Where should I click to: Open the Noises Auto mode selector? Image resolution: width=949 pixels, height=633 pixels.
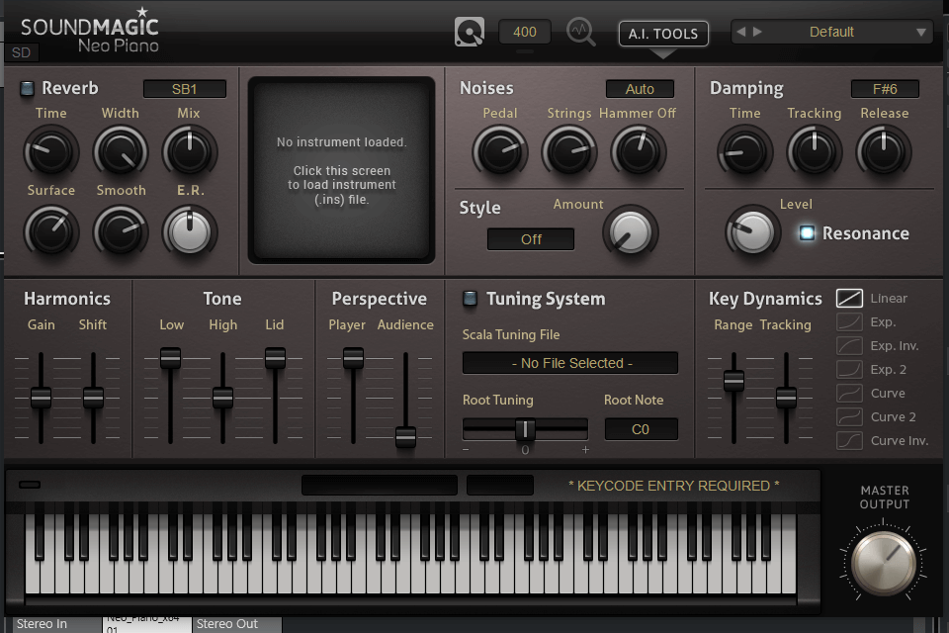640,89
